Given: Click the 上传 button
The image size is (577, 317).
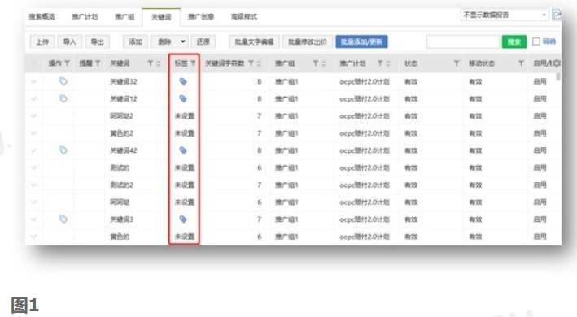Looking at the screenshot, I should click(42, 41).
